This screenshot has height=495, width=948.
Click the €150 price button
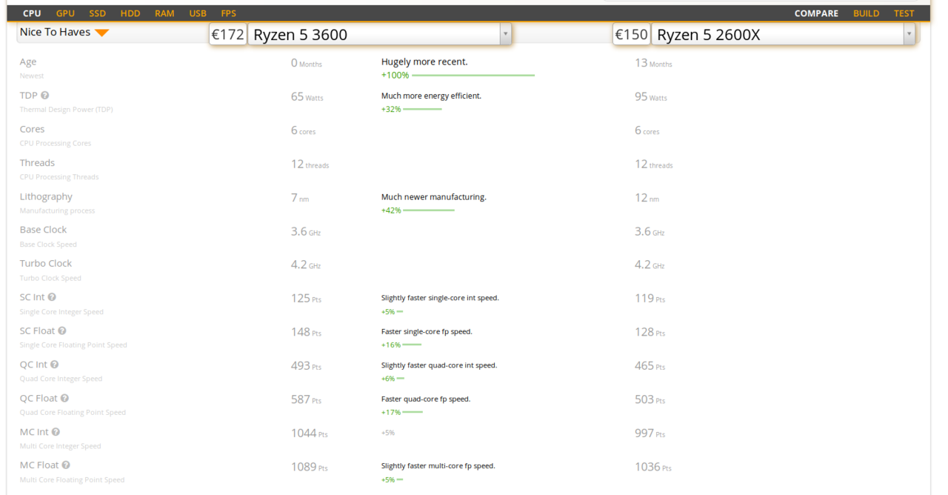[x=631, y=34]
